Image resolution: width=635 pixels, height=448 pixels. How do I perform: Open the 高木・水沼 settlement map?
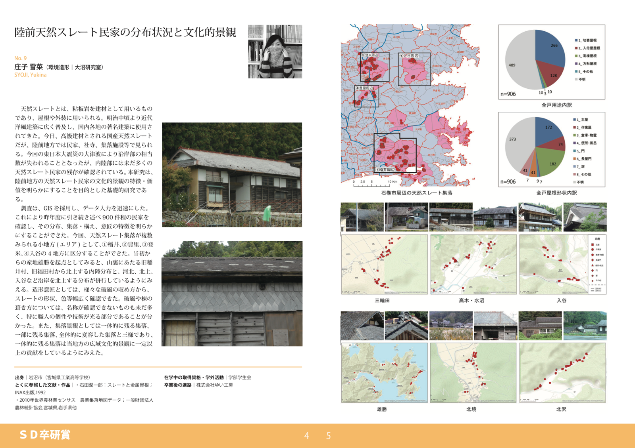(473, 264)
